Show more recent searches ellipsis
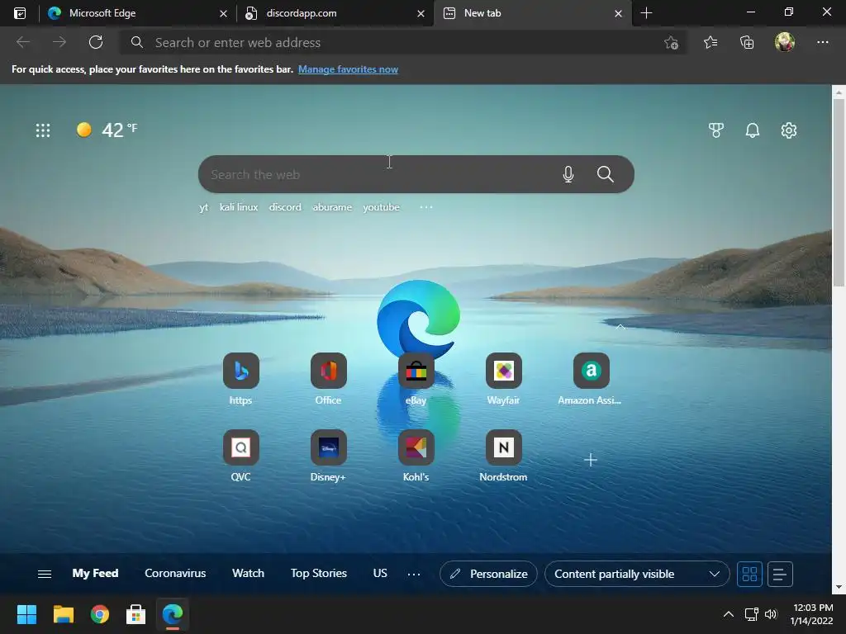Viewport: 846px width, 634px height. click(426, 207)
